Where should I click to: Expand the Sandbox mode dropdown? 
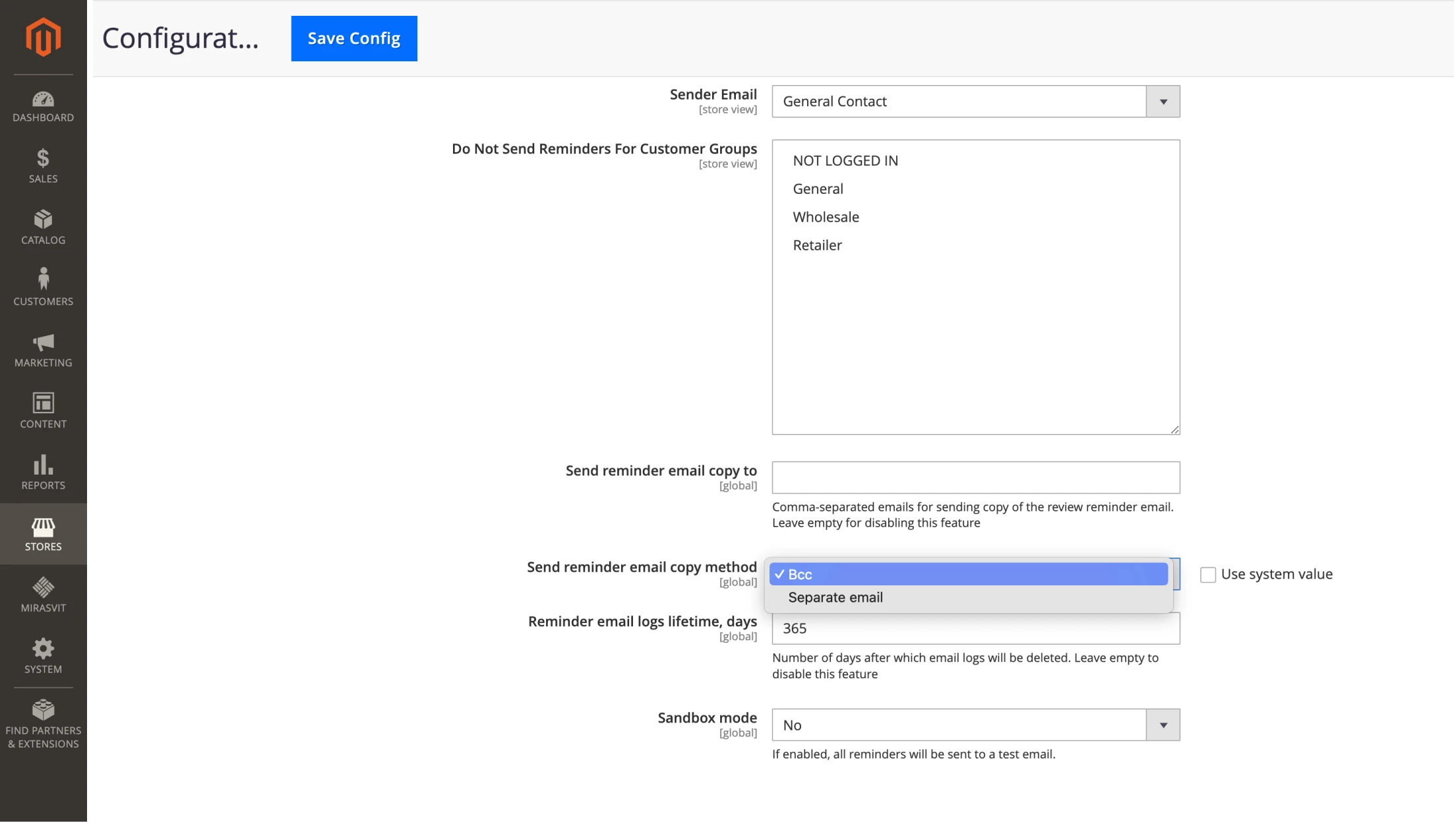[1163, 724]
